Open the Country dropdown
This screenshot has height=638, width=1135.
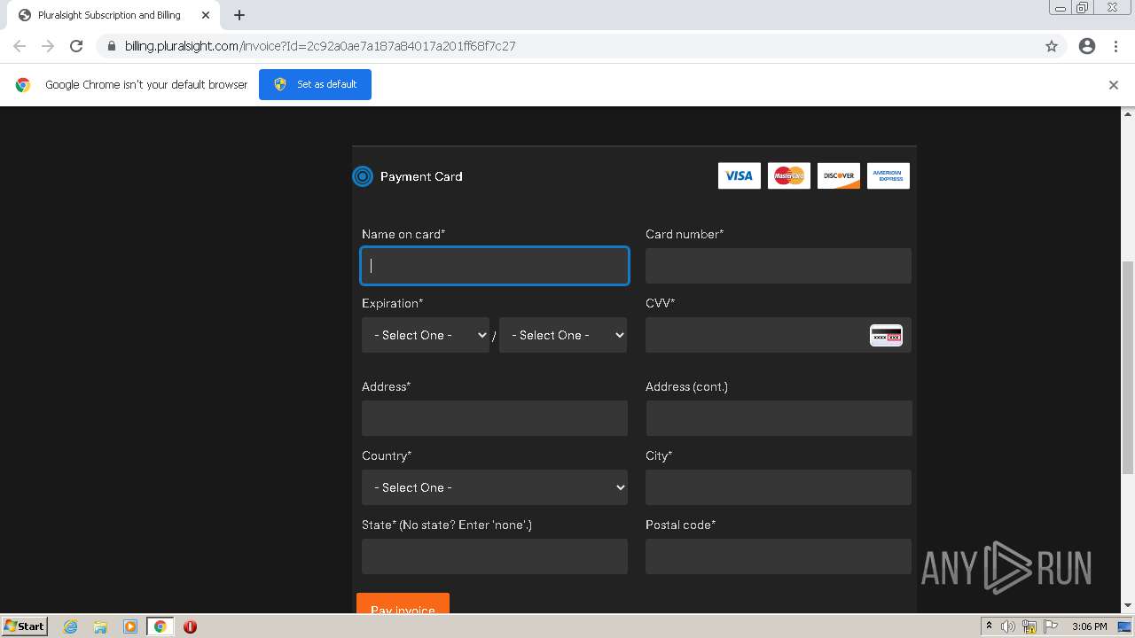(x=495, y=487)
